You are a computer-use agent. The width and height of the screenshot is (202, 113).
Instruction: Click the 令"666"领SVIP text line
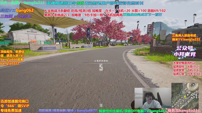pyautogui.click(x=15, y=106)
